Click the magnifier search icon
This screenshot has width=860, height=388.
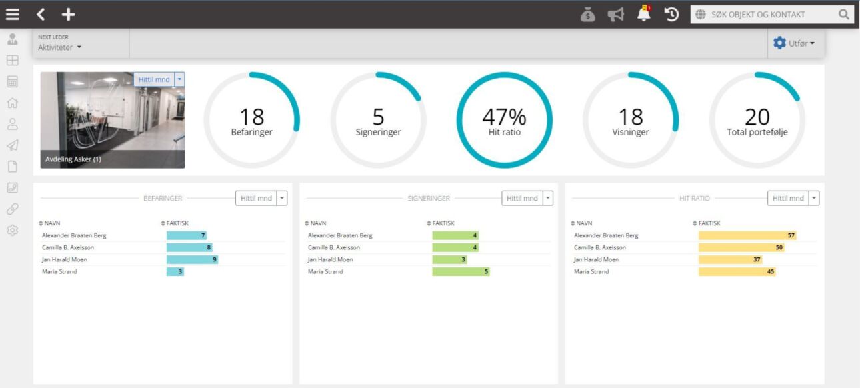point(844,14)
